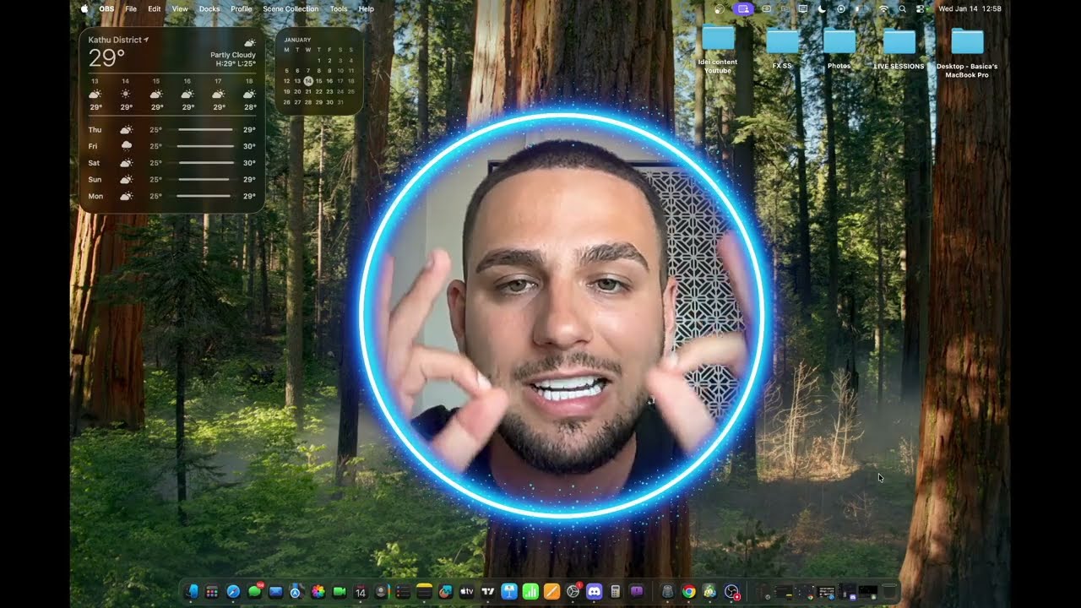Screen dimensions: 1081x608
Task: Click the Wi-Fi status icon
Action: click(x=884, y=8)
